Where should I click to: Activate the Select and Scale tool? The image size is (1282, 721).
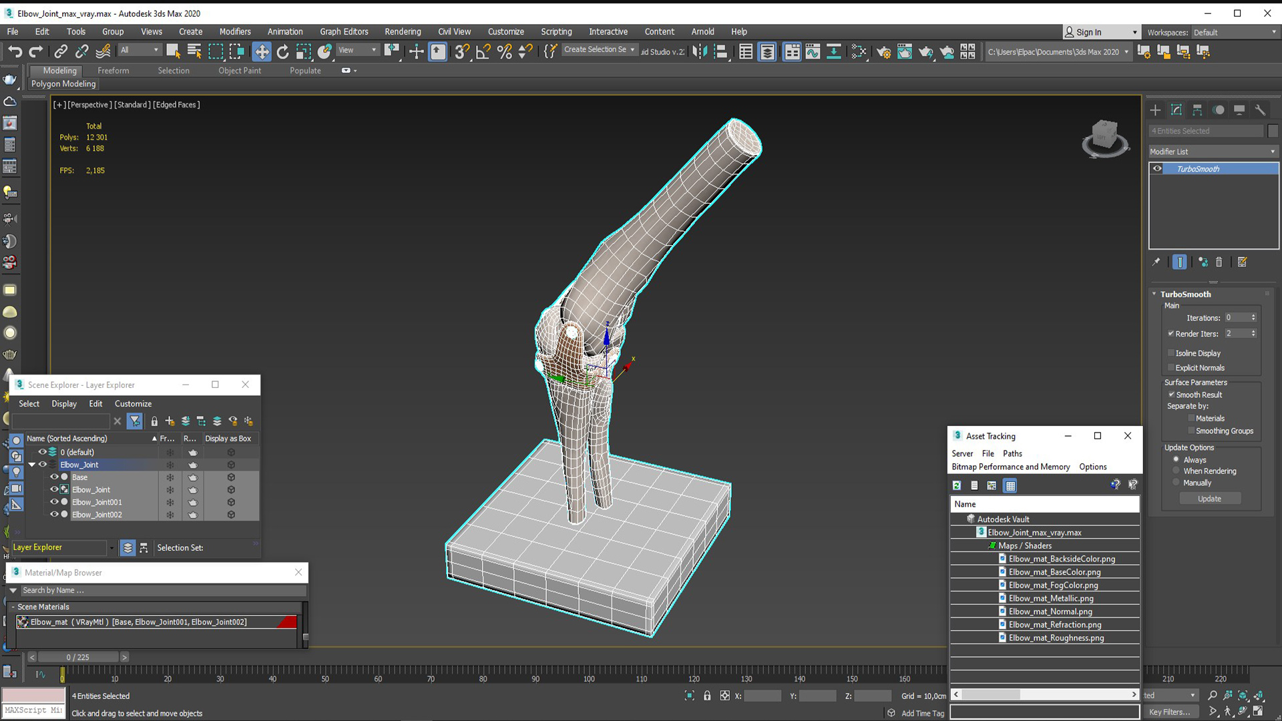[x=304, y=51]
